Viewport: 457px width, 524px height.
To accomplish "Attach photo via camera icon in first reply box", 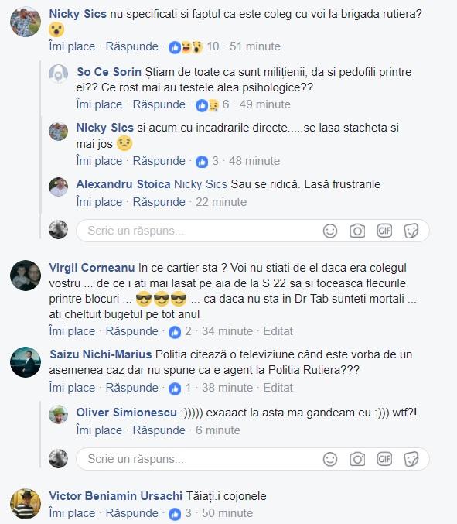I will [x=357, y=231].
